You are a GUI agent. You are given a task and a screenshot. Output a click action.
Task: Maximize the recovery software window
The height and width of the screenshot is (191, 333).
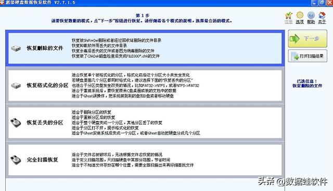point(322,3)
